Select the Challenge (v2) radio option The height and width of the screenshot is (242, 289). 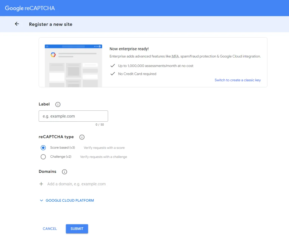[x=43, y=157]
